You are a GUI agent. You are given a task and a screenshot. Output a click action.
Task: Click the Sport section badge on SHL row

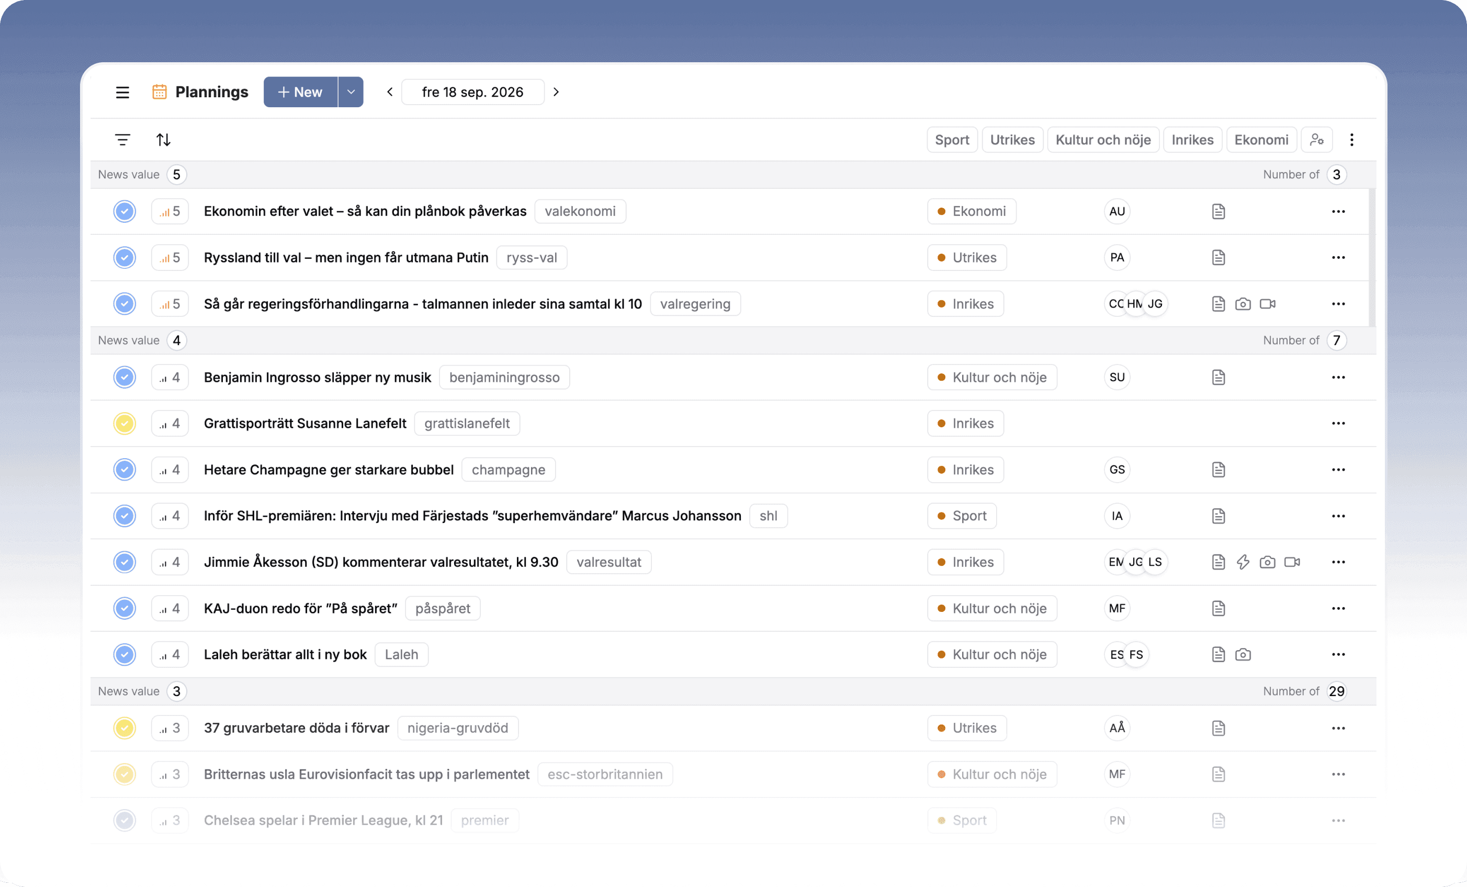[962, 516]
